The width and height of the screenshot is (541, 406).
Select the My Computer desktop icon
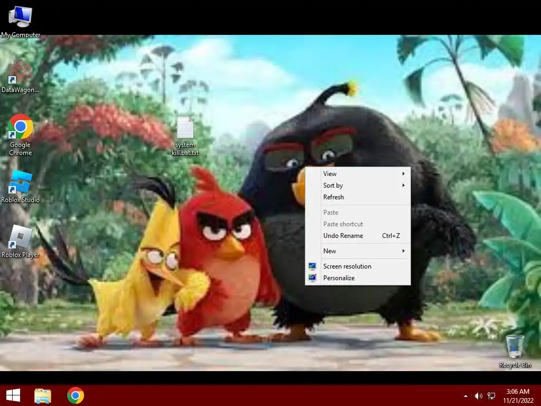(x=21, y=21)
